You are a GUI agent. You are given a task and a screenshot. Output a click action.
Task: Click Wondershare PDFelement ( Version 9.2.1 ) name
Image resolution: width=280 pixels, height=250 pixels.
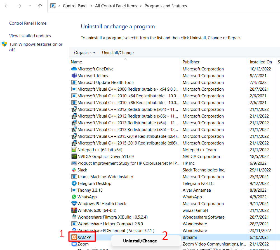116,230
